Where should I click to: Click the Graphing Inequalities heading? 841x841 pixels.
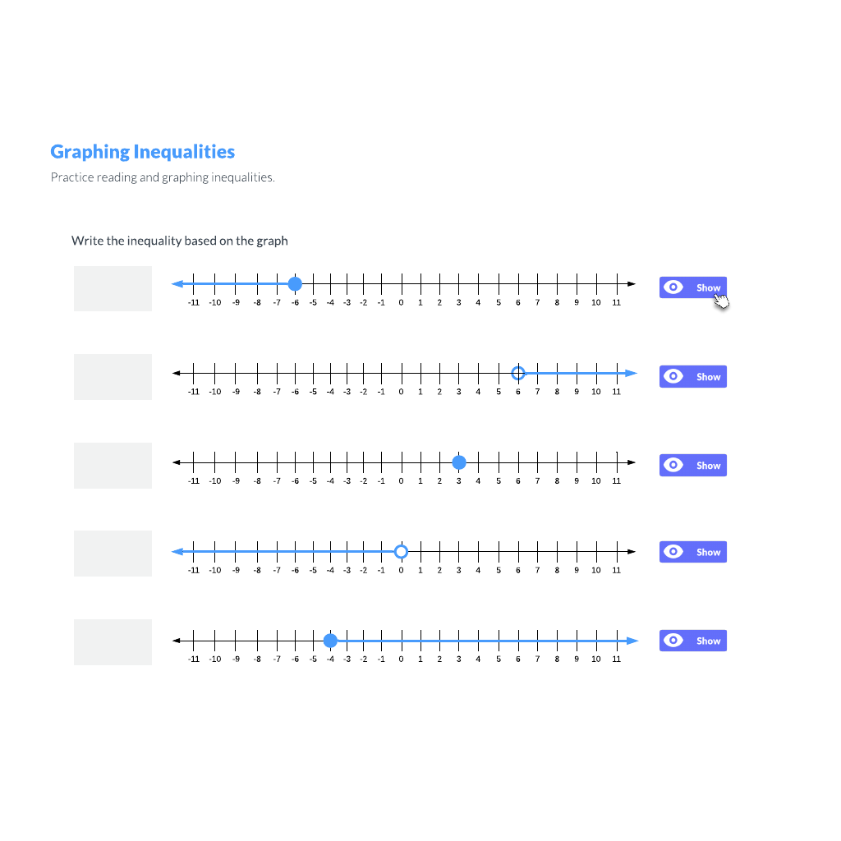tap(143, 152)
